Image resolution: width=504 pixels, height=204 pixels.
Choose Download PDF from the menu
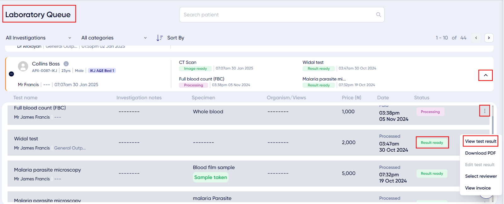(480, 153)
